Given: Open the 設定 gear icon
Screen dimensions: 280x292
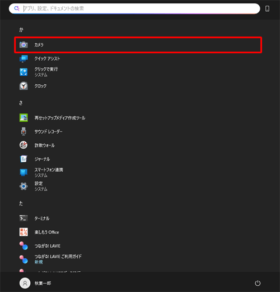Looking at the screenshot, I should tap(24, 186).
